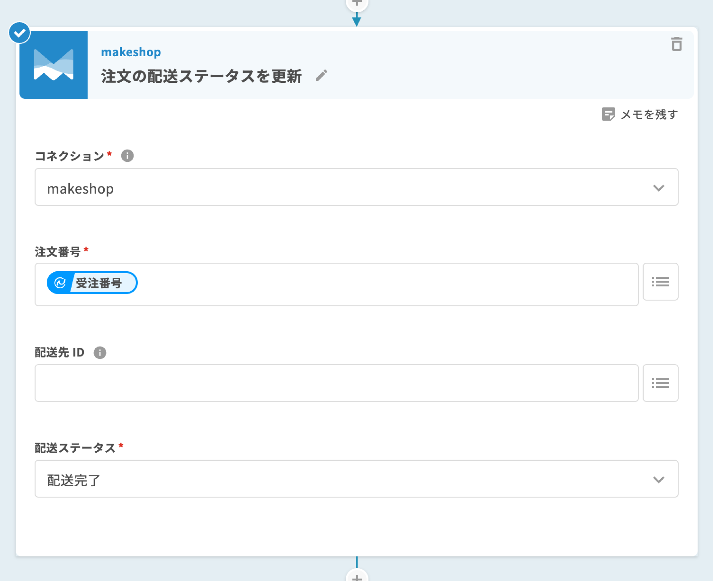Screen dimensions: 713x581
Task: Edit step title with pencil icon
Action: click(x=321, y=76)
